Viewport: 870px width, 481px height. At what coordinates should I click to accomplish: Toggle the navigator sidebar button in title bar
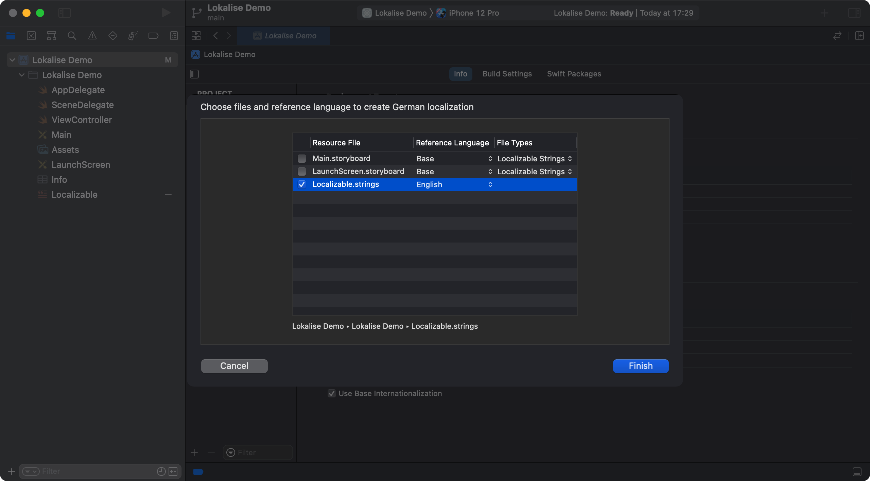tap(65, 13)
